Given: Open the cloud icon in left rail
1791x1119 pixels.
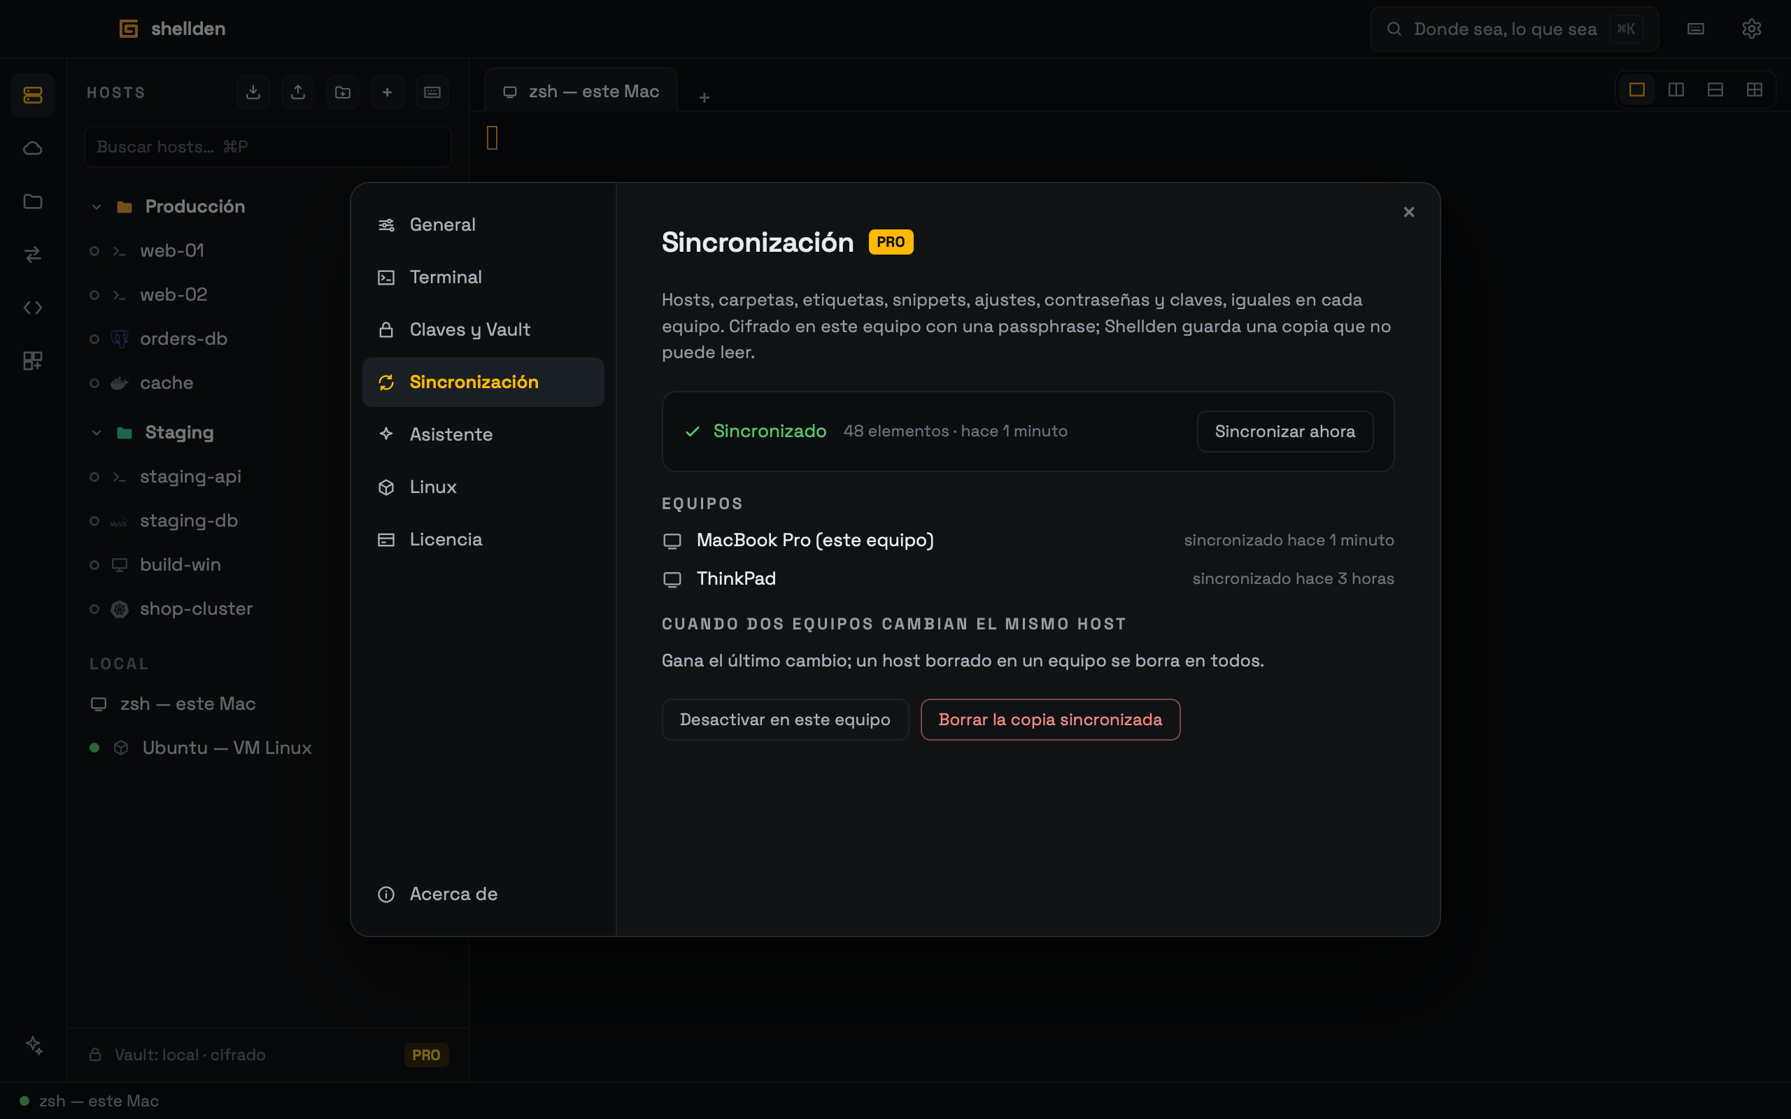Looking at the screenshot, I should pos(33,148).
